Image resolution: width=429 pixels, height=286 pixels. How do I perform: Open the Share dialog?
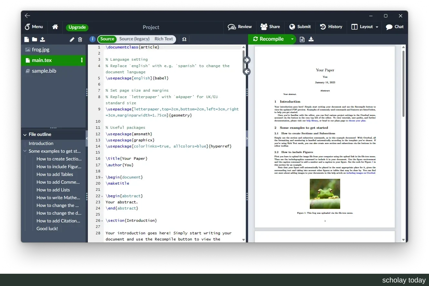(x=270, y=27)
